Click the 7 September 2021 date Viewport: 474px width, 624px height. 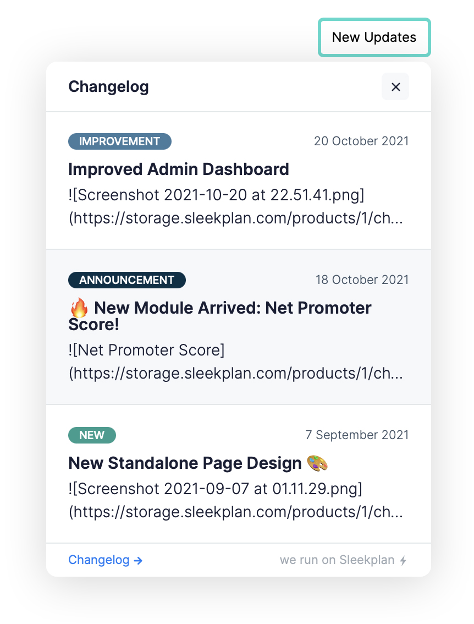pos(357,435)
